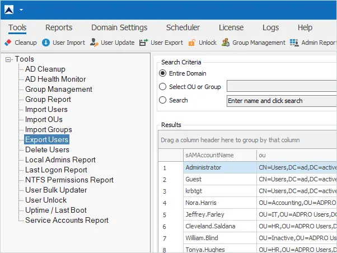Click the Cleanup toolbar label
The height and width of the screenshot is (253, 337).
(x=26, y=43)
